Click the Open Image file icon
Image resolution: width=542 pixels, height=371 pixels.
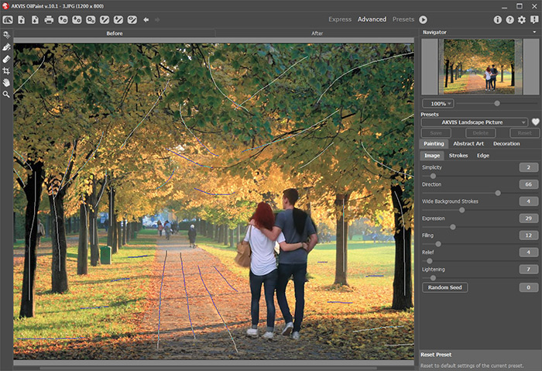point(22,19)
